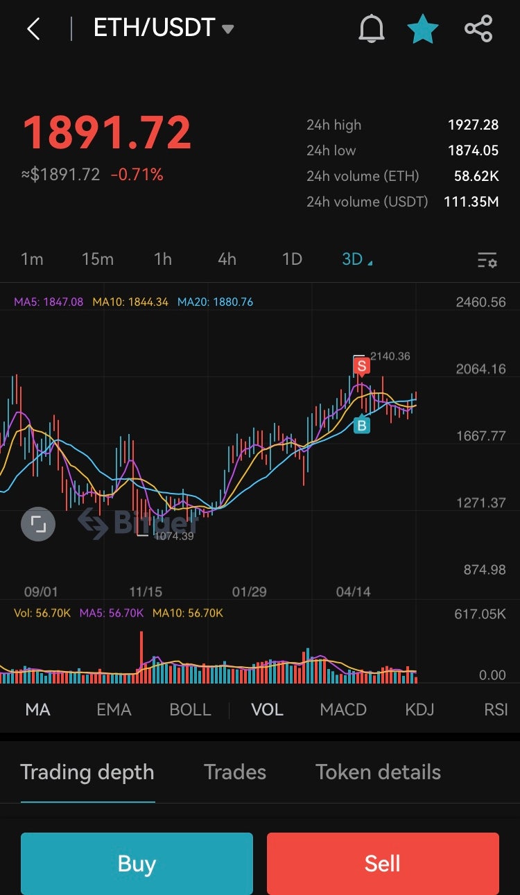This screenshot has width=520, height=895.
Task: Tap the 24h low value 1874.05
Action: 474,150
